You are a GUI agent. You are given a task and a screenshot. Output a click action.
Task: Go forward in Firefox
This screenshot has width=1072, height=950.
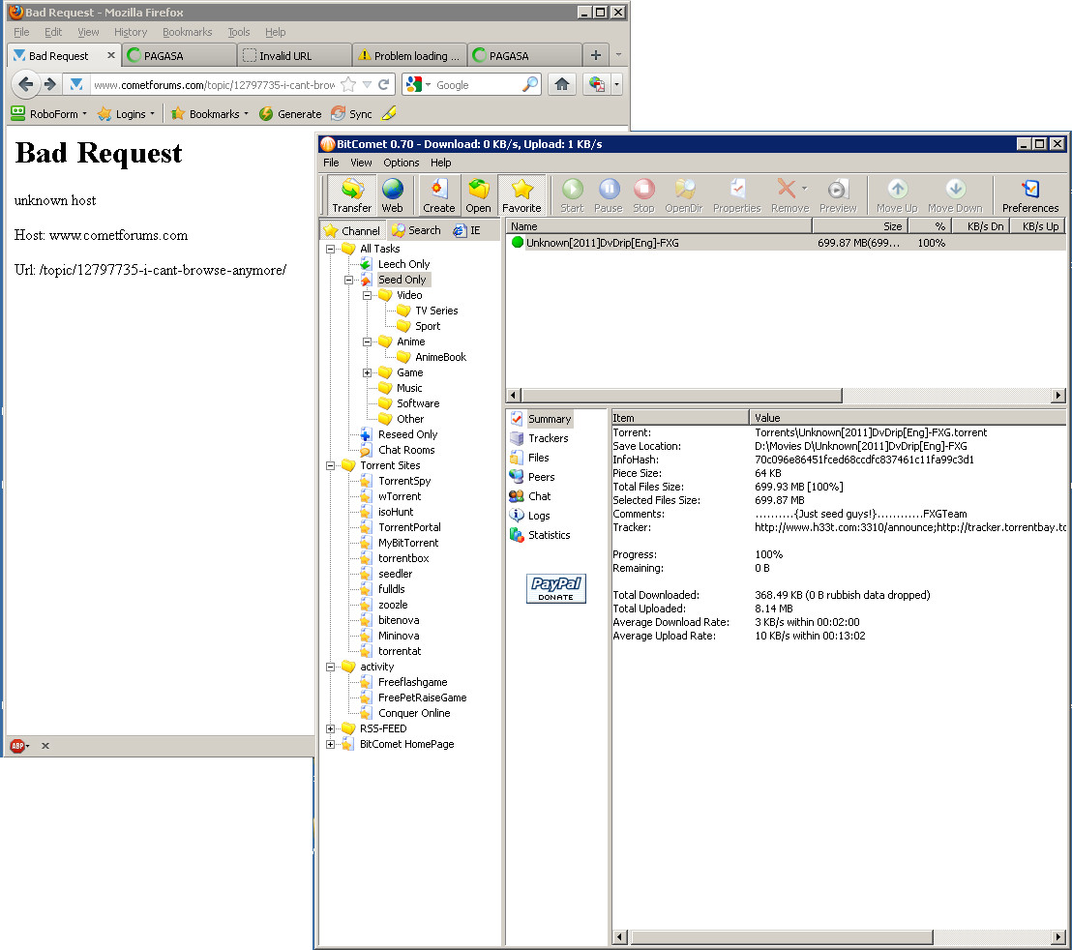tap(50, 84)
